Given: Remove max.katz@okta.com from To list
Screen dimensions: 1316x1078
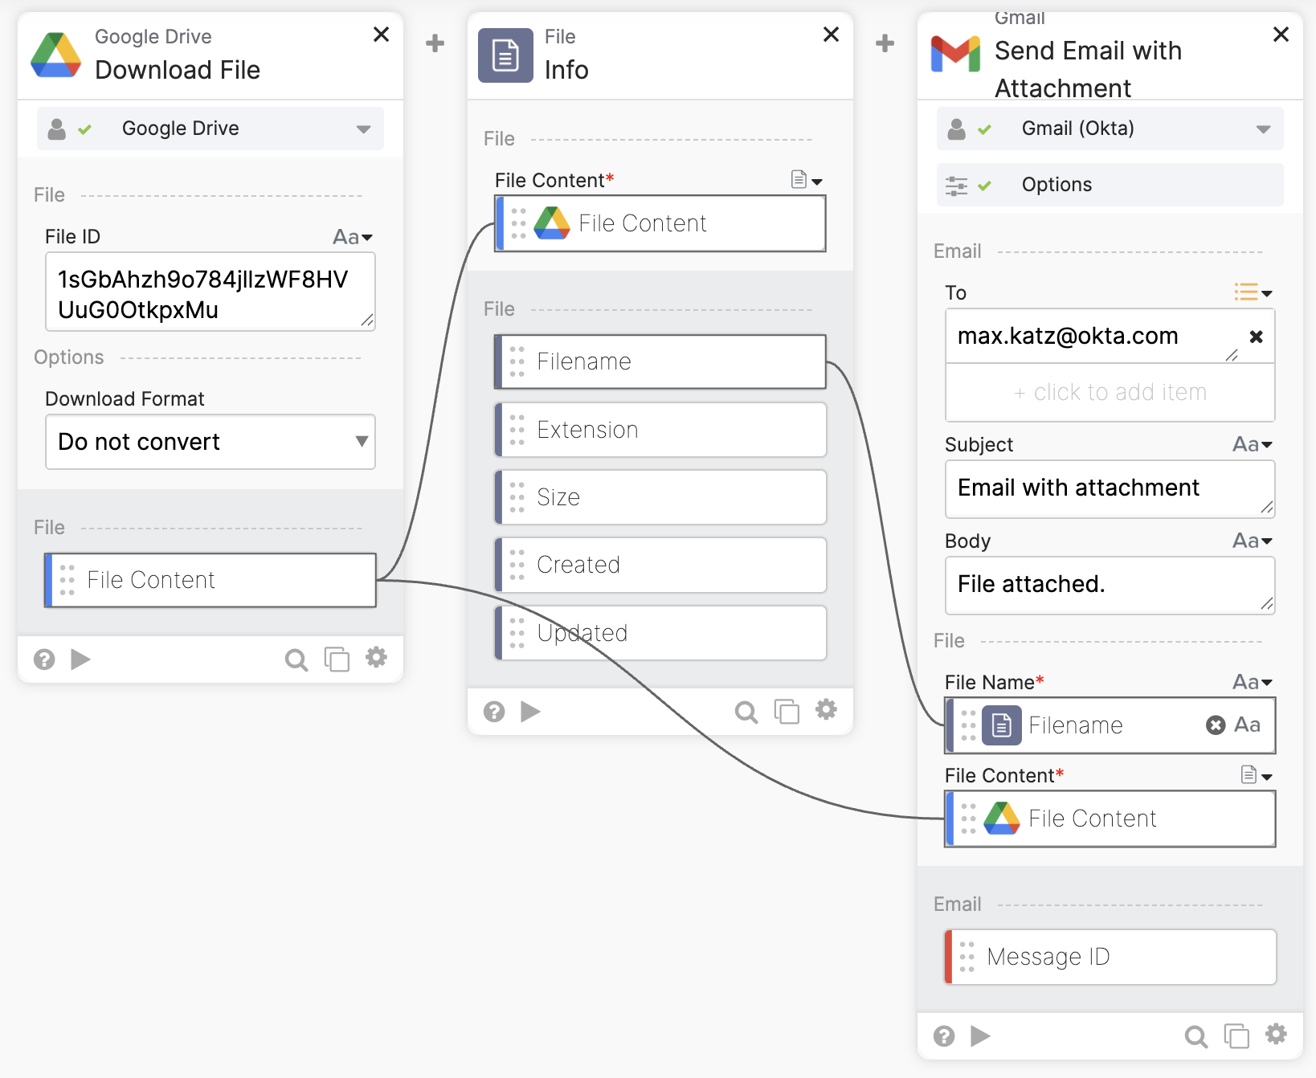Looking at the screenshot, I should click(x=1256, y=337).
